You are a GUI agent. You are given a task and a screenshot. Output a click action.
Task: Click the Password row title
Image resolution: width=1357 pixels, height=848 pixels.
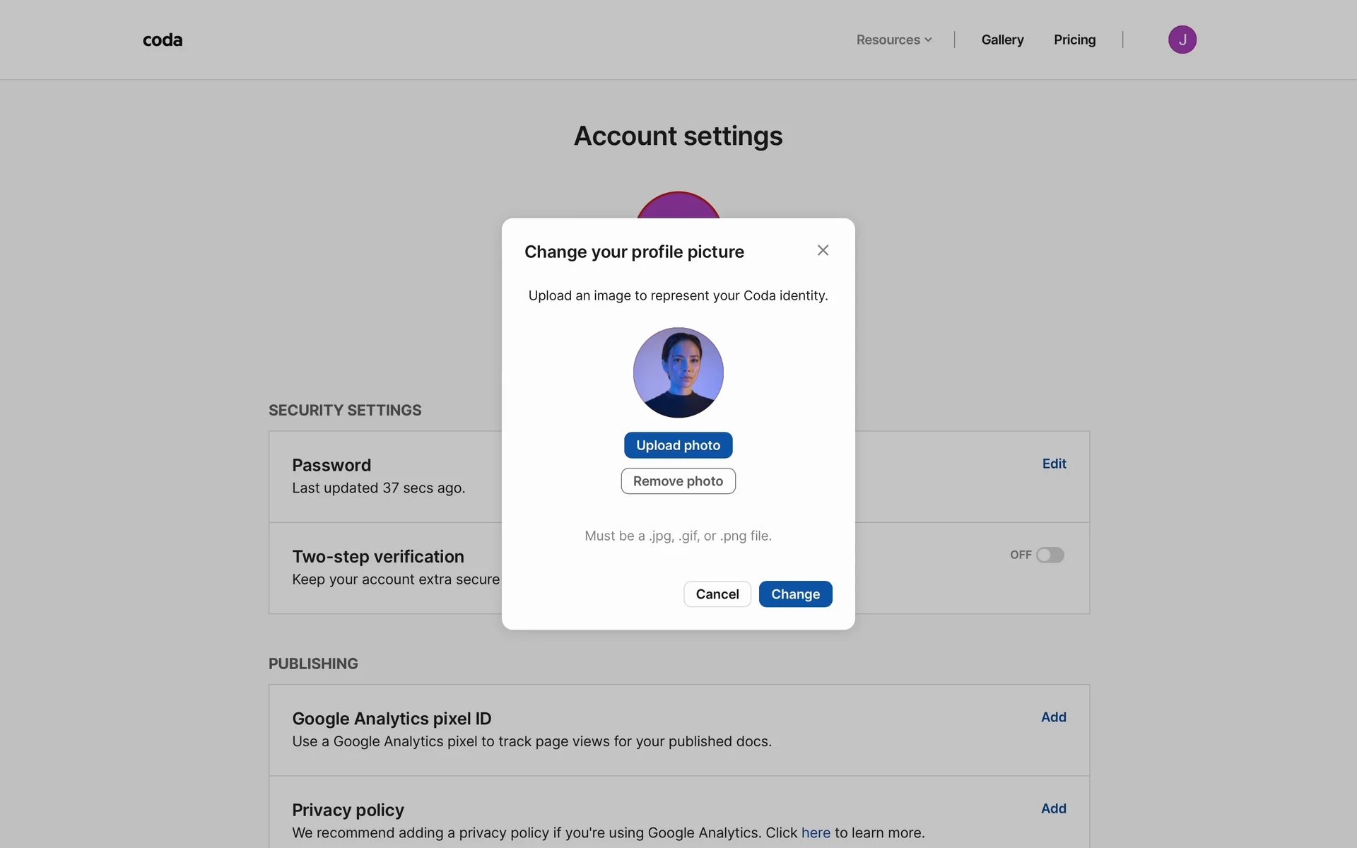(331, 465)
